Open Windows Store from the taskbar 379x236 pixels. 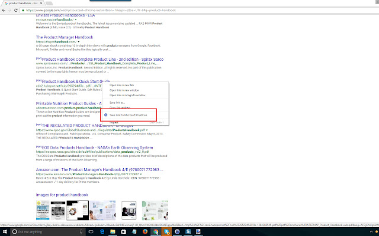123,232
